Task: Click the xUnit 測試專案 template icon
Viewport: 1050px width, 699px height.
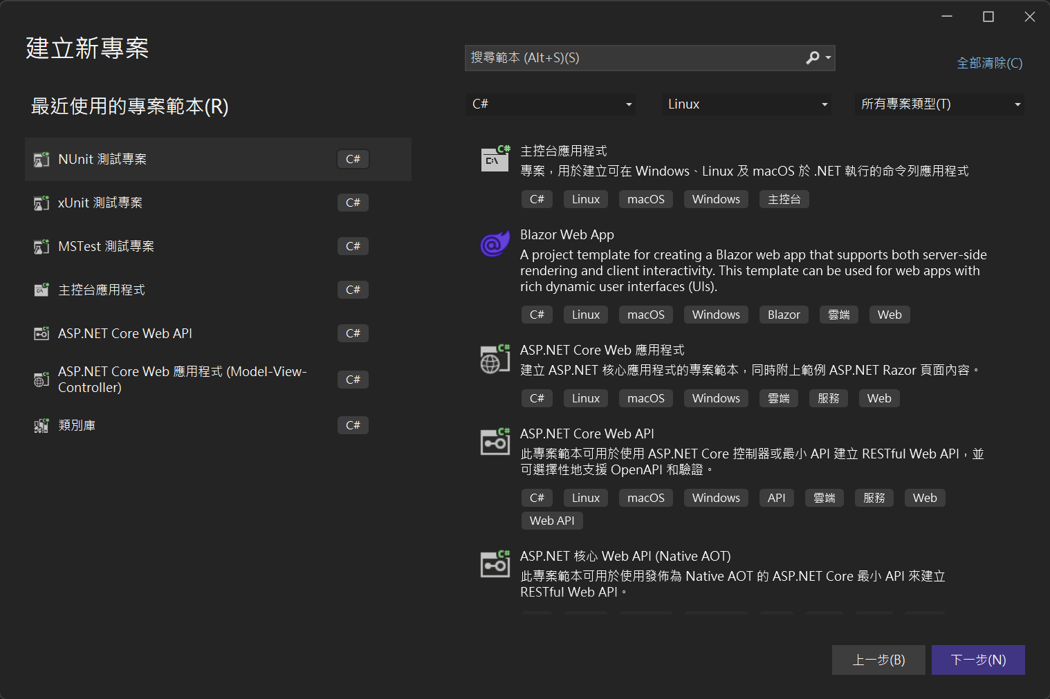Action: point(42,203)
